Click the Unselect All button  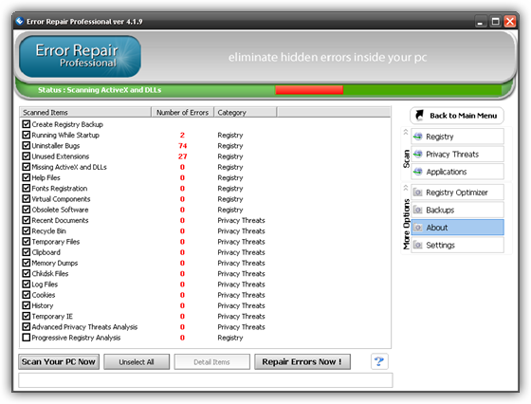click(137, 361)
